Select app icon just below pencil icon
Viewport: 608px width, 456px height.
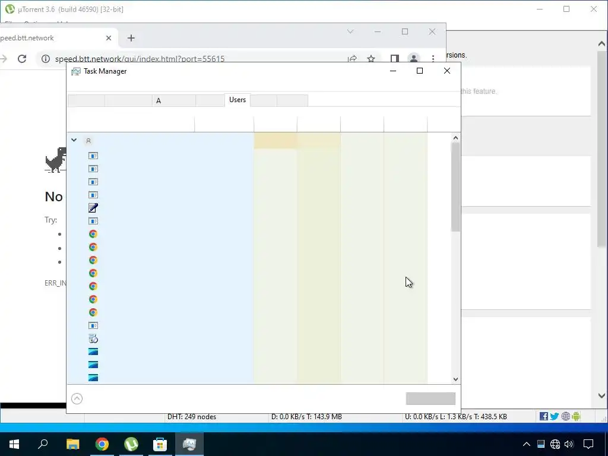93,221
